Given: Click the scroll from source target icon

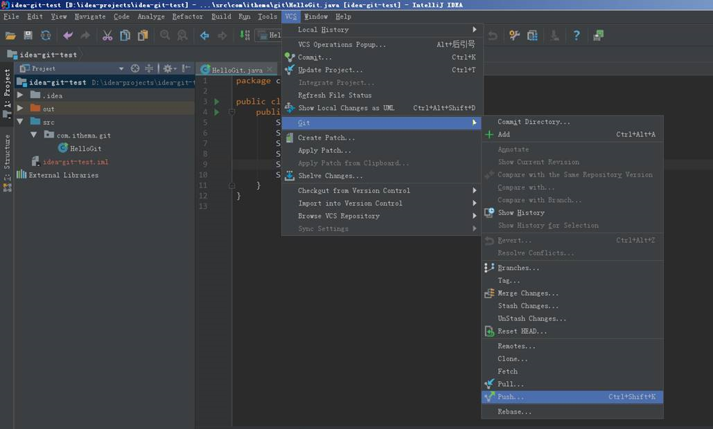Looking at the screenshot, I should 135,69.
